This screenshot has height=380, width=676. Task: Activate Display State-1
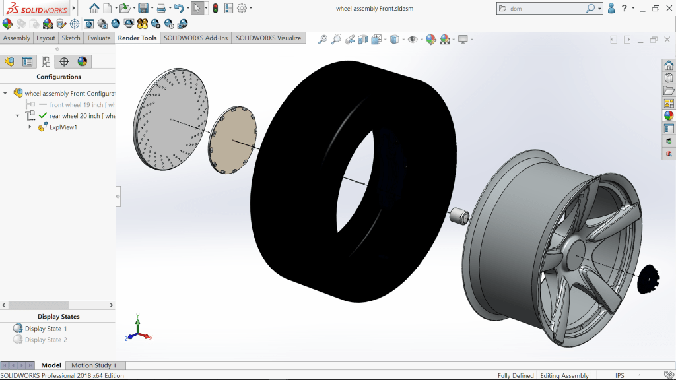(46, 329)
